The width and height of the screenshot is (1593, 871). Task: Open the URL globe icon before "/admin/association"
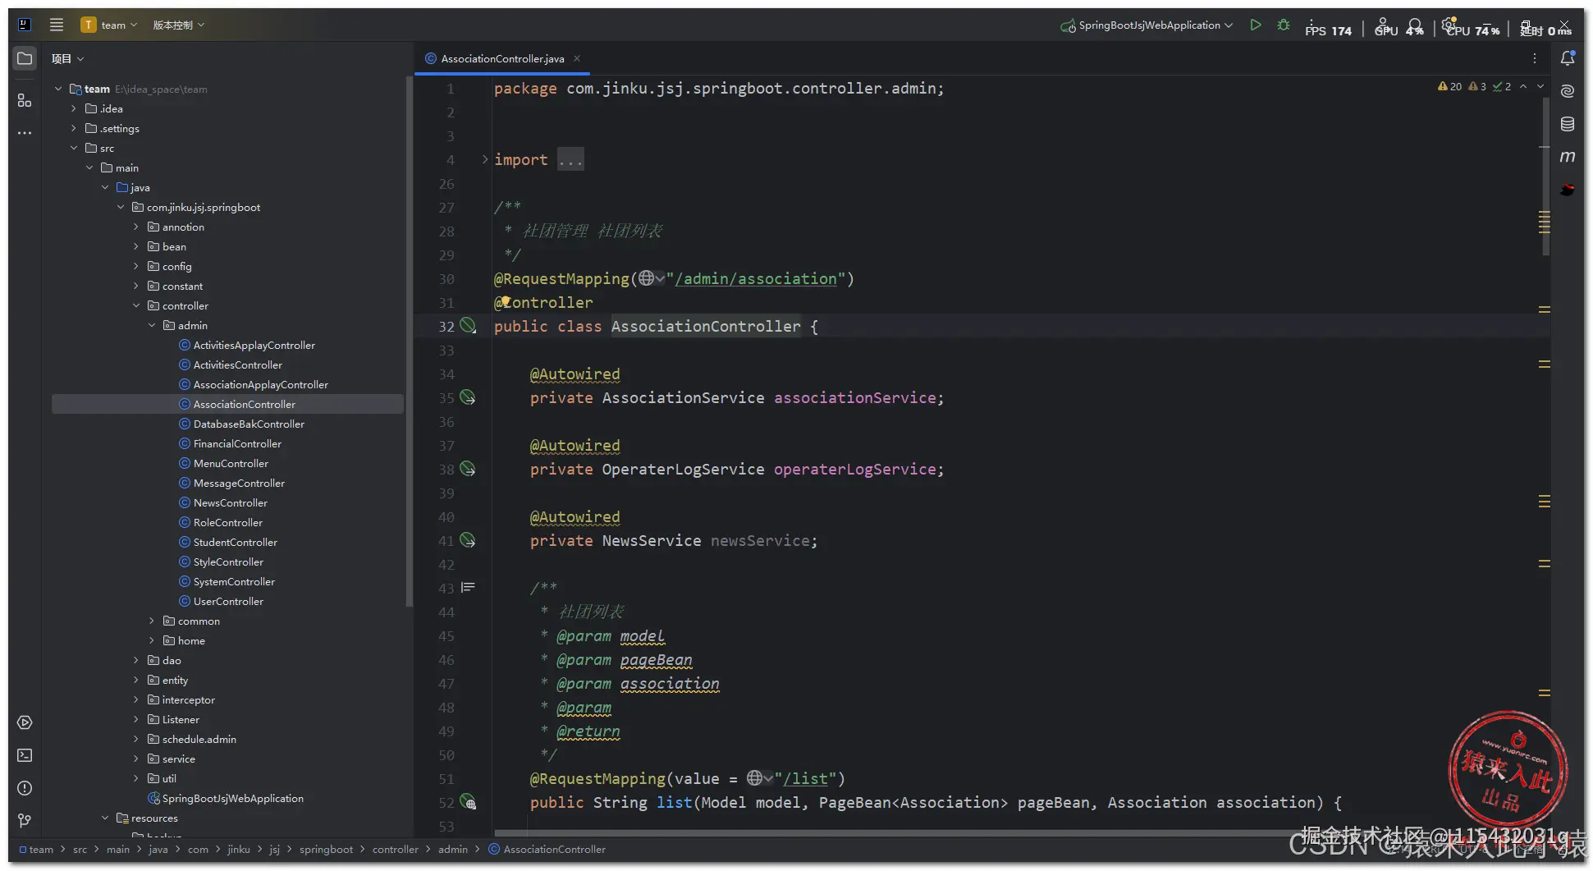(651, 278)
